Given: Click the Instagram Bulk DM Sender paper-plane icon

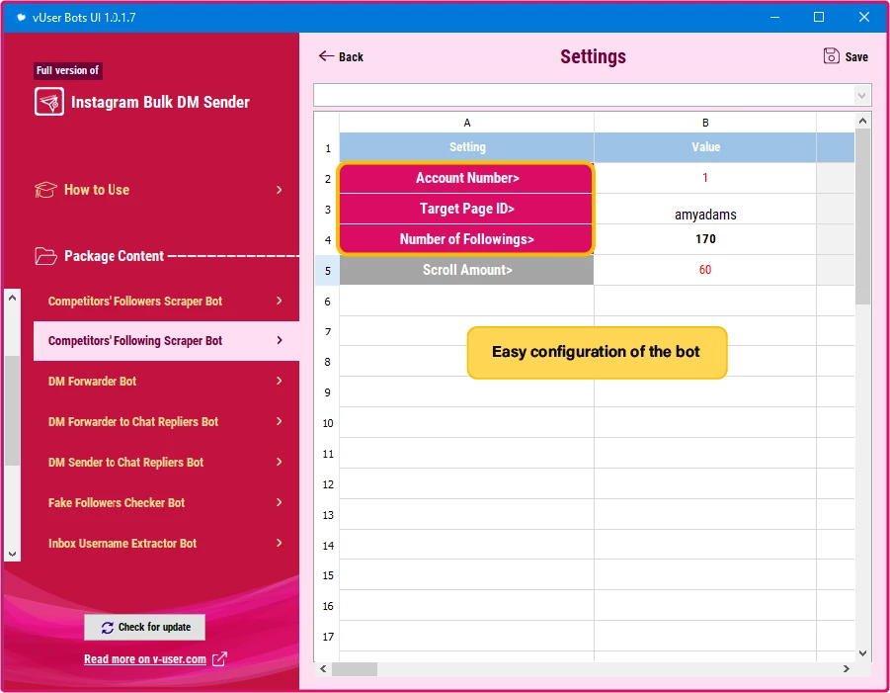Looking at the screenshot, I should pyautogui.click(x=48, y=102).
